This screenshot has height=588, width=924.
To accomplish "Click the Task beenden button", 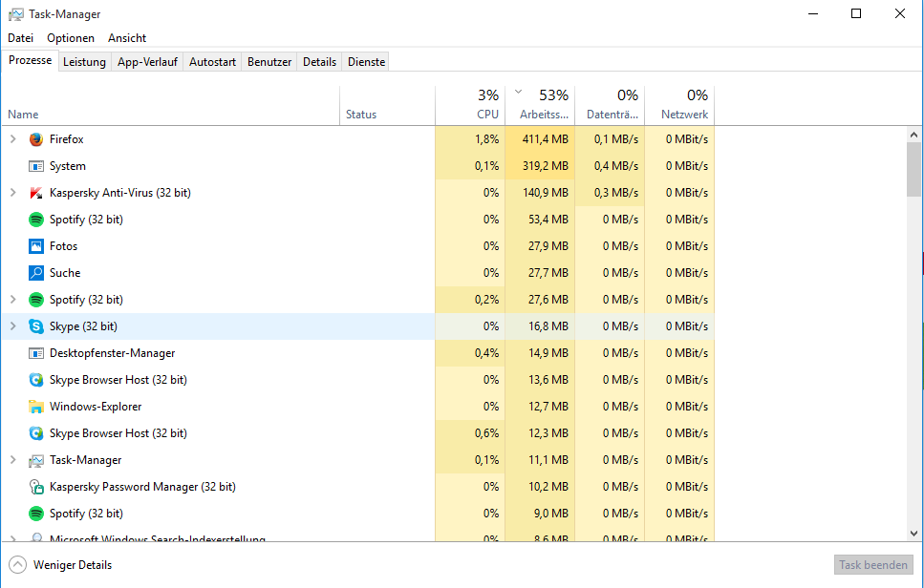I will 873,565.
